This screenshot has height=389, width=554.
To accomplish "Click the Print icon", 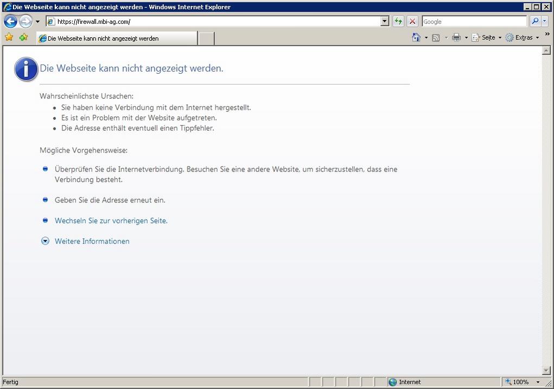I will point(456,37).
